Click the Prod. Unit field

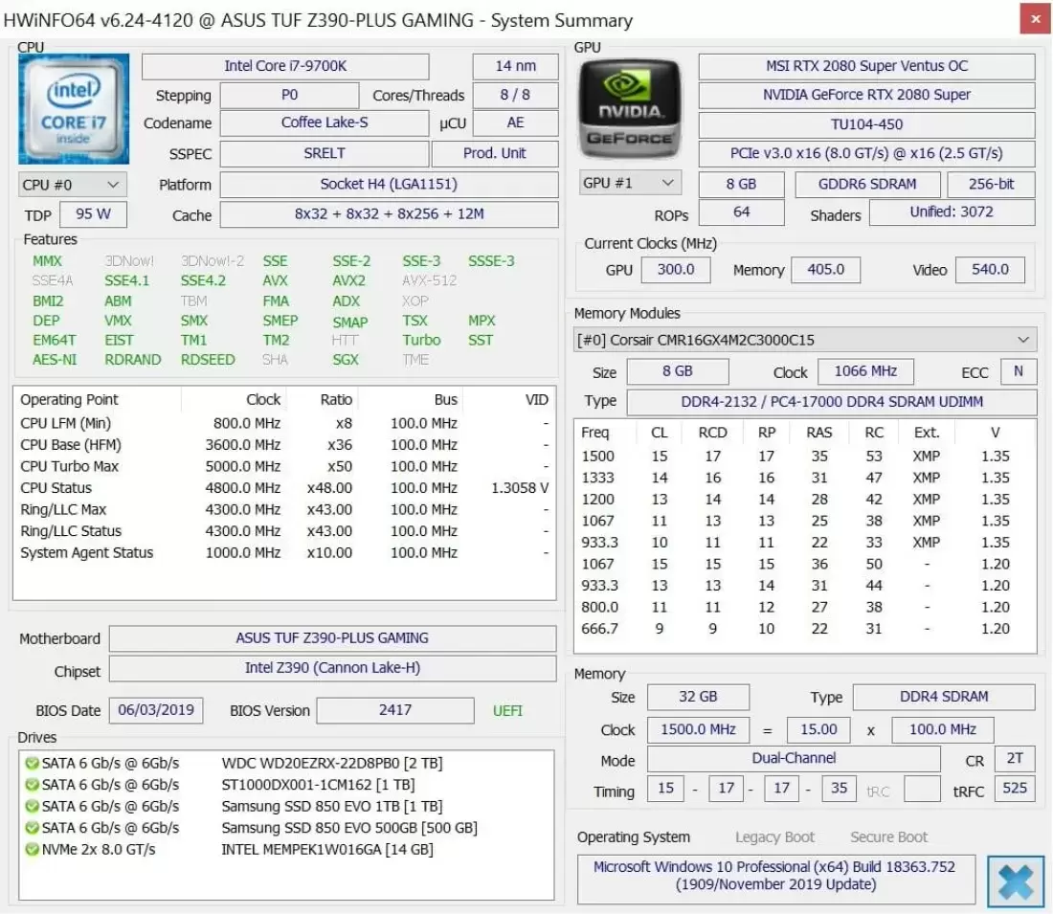click(494, 153)
